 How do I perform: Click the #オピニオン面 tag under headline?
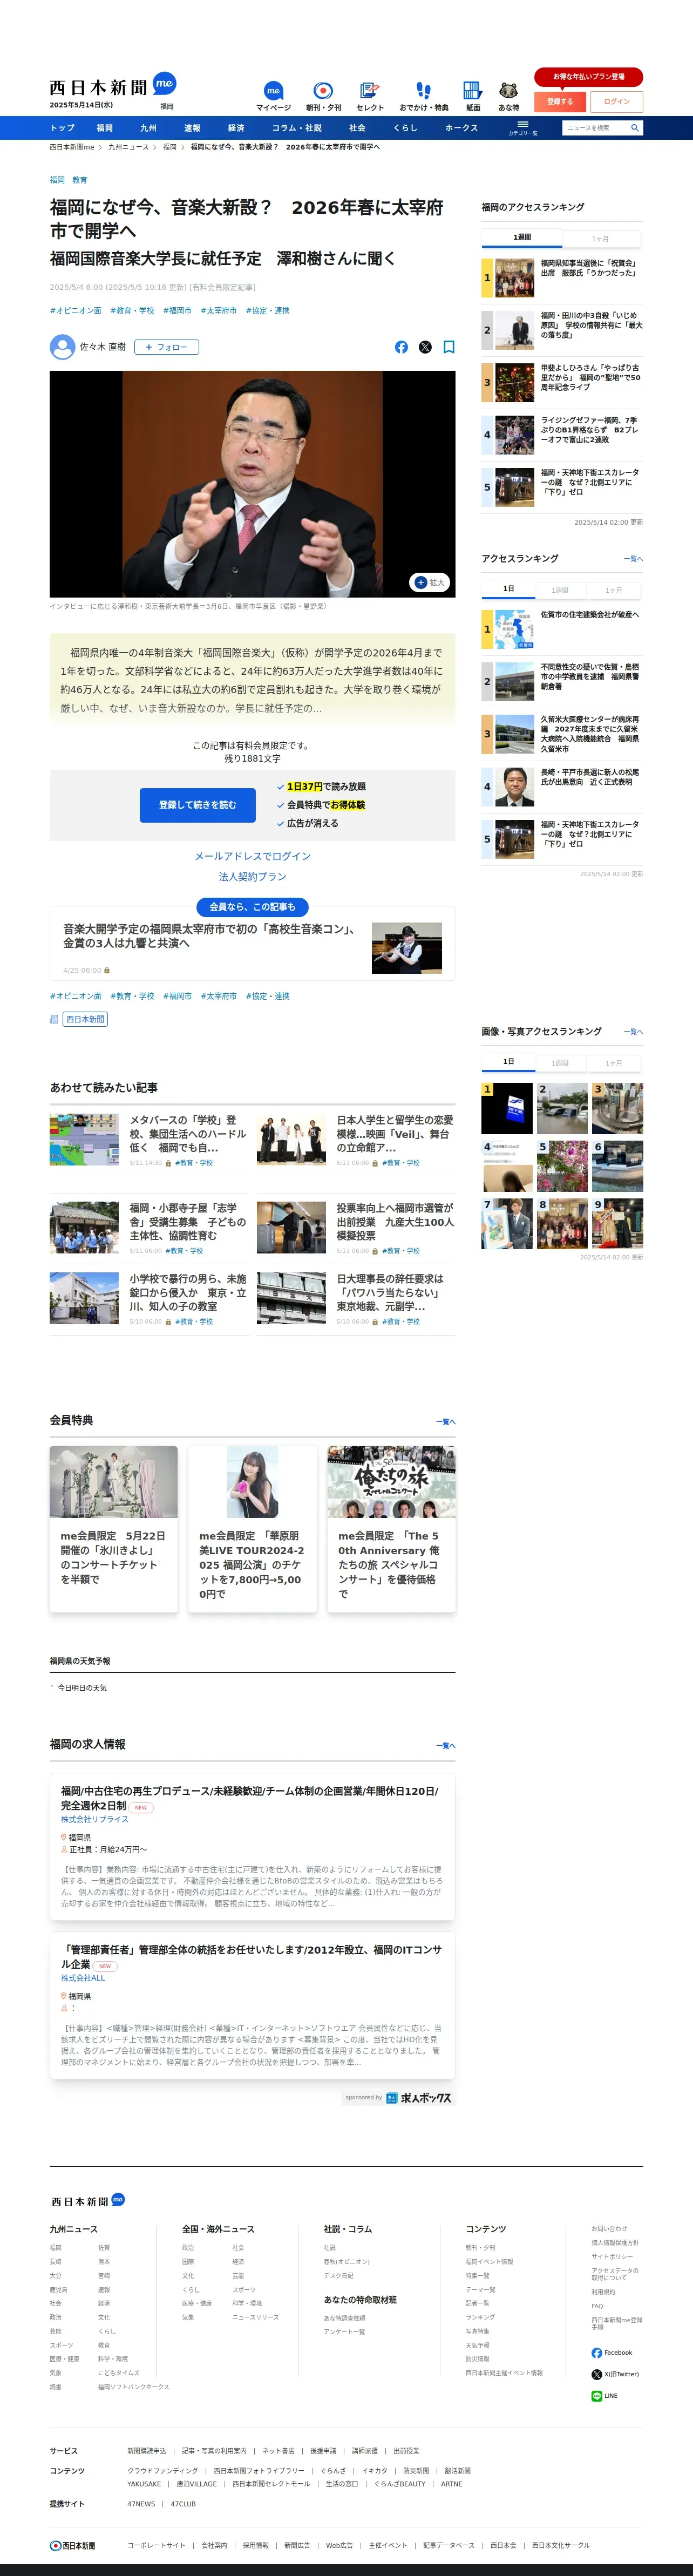(x=76, y=311)
